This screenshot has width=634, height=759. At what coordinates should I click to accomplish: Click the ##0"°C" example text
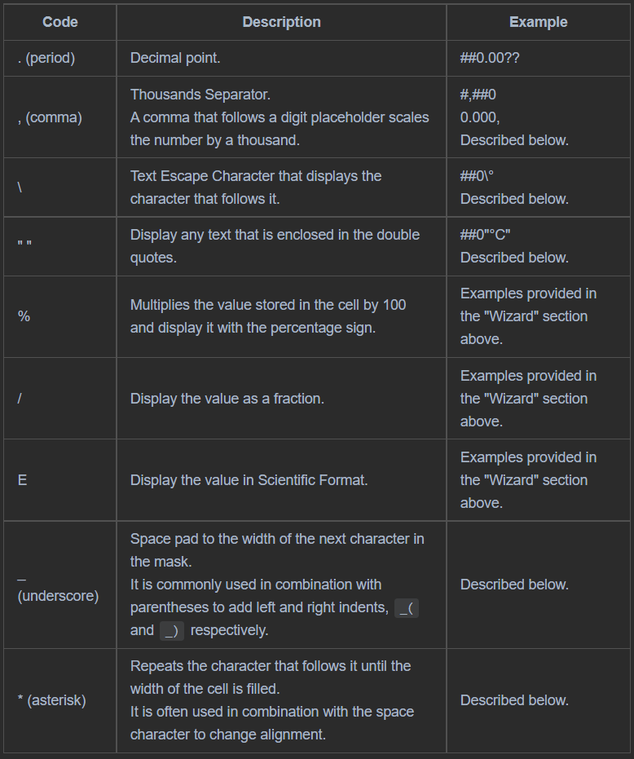pos(486,235)
